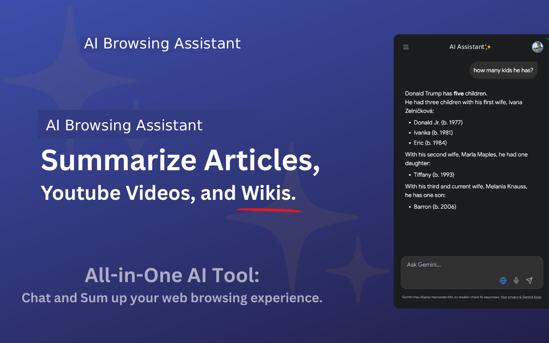
Task: Activate the microphone voice input icon
Action: pyautogui.click(x=516, y=280)
